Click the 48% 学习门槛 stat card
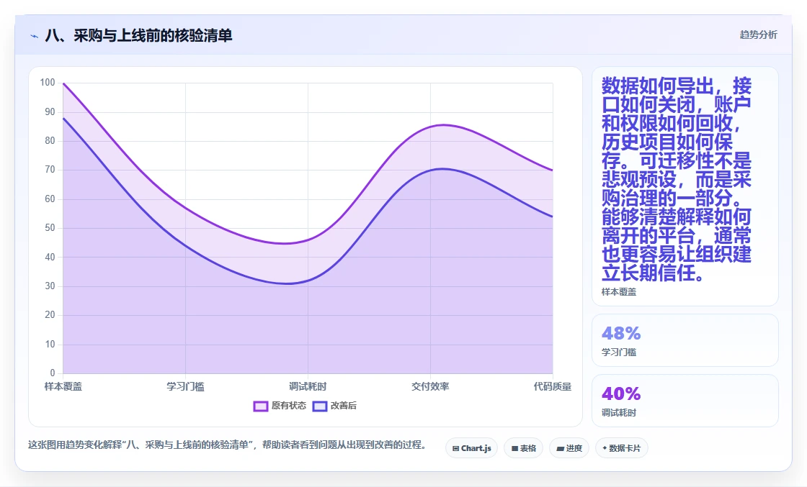807x487 pixels. [685, 340]
